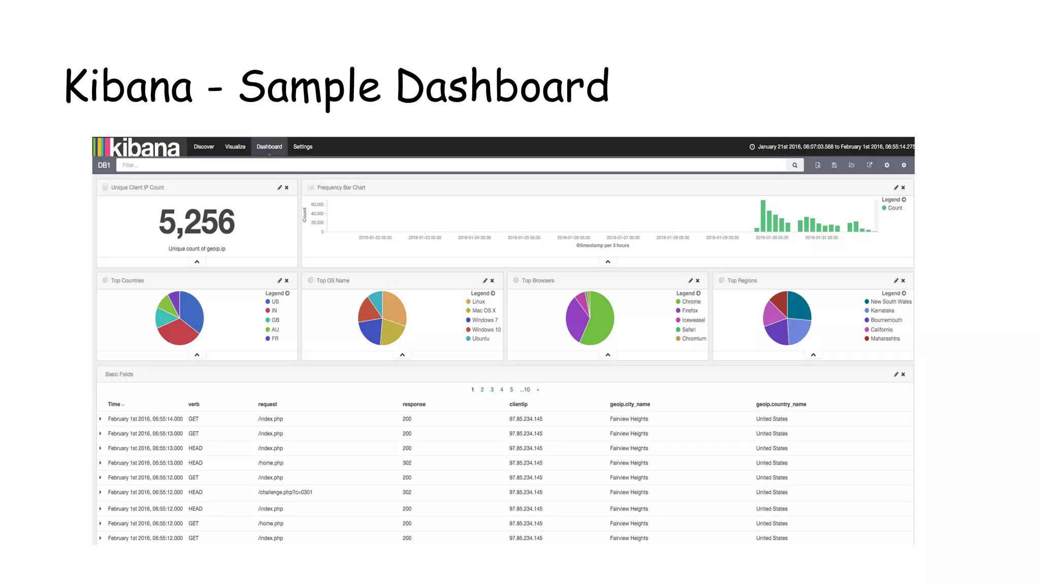Remove the Unique Client IP Count panel

pos(287,188)
